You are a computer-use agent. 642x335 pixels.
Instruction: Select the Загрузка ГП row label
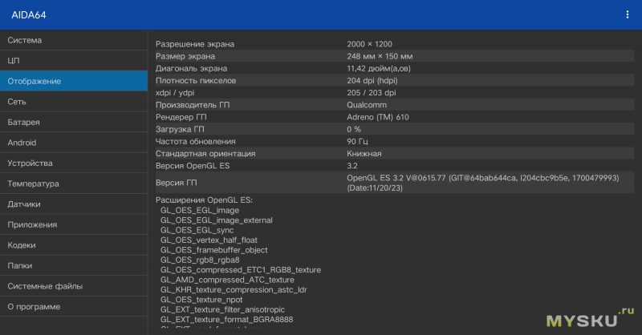click(x=180, y=129)
